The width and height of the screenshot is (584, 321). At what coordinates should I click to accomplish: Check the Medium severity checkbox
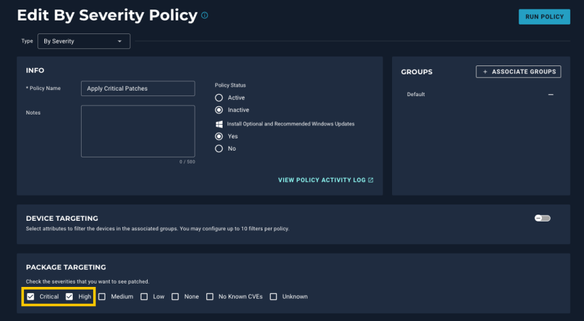(x=102, y=296)
